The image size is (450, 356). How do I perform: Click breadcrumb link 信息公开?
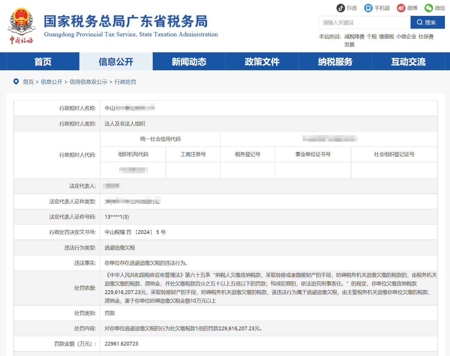[52, 82]
